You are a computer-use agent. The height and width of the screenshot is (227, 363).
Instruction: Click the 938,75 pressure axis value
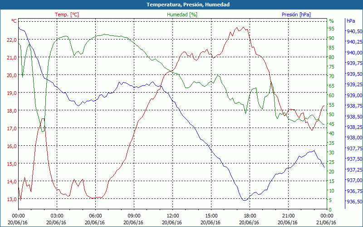point(355,106)
